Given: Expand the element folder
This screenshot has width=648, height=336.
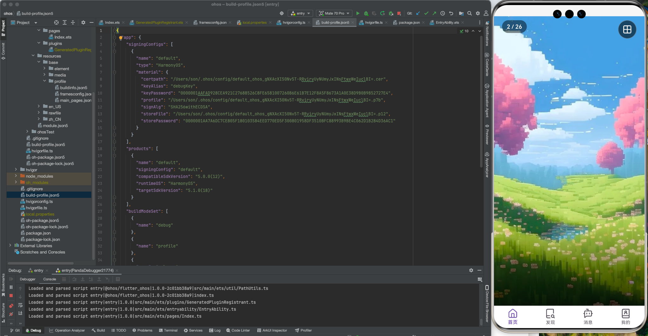Looking at the screenshot, I should click(x=44, y=68).
